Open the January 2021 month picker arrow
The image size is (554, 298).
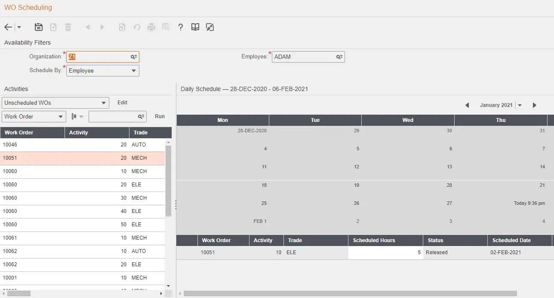click(x=520, y=105)
